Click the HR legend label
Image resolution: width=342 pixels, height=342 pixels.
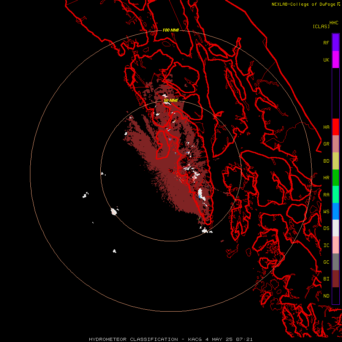tap(326, 178)
